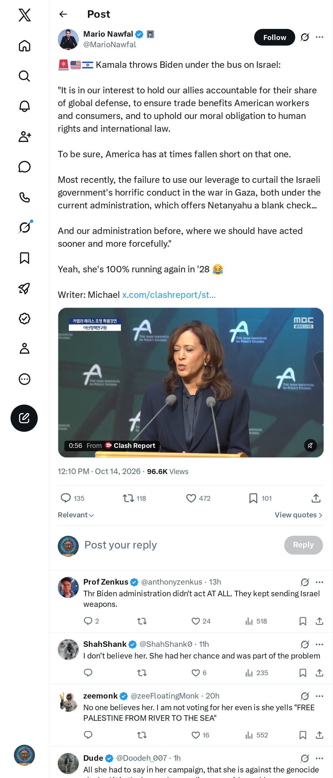Open more options on Mario Nawfal's post
The height and width of the screenshot is (778, 333).
click(x=319, y=37)
